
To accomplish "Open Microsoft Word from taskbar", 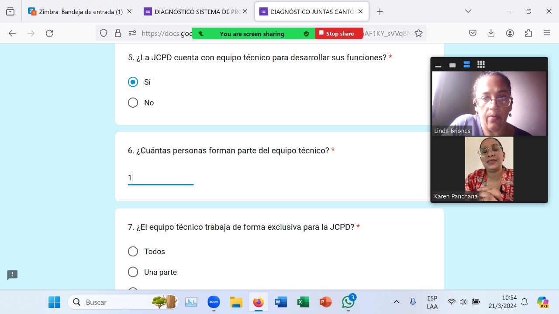I will click(281, 302).
